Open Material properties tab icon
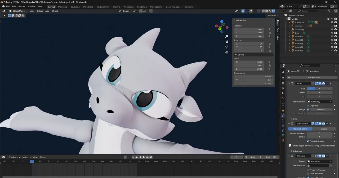Viewport: 339px width, 178px height. coord(283,140)
